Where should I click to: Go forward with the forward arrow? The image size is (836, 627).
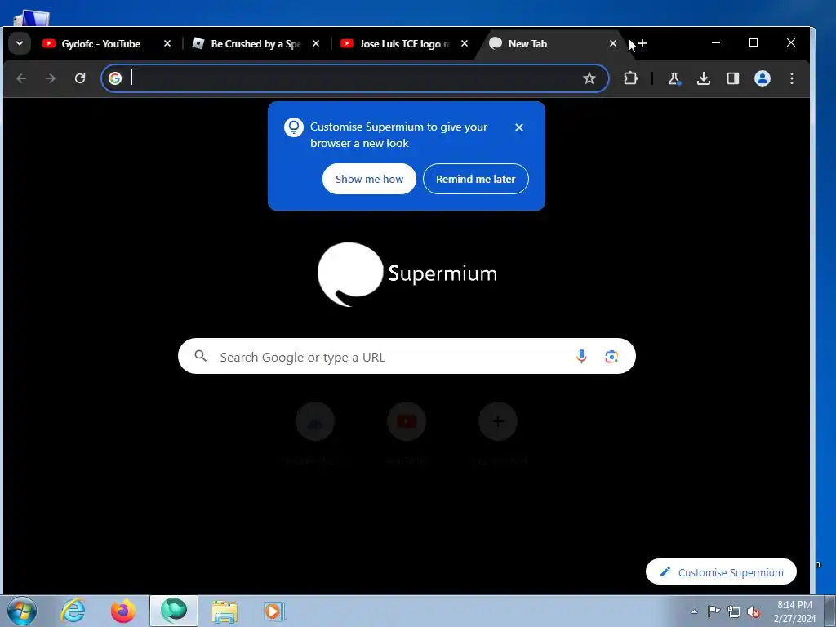pos(51,78)
